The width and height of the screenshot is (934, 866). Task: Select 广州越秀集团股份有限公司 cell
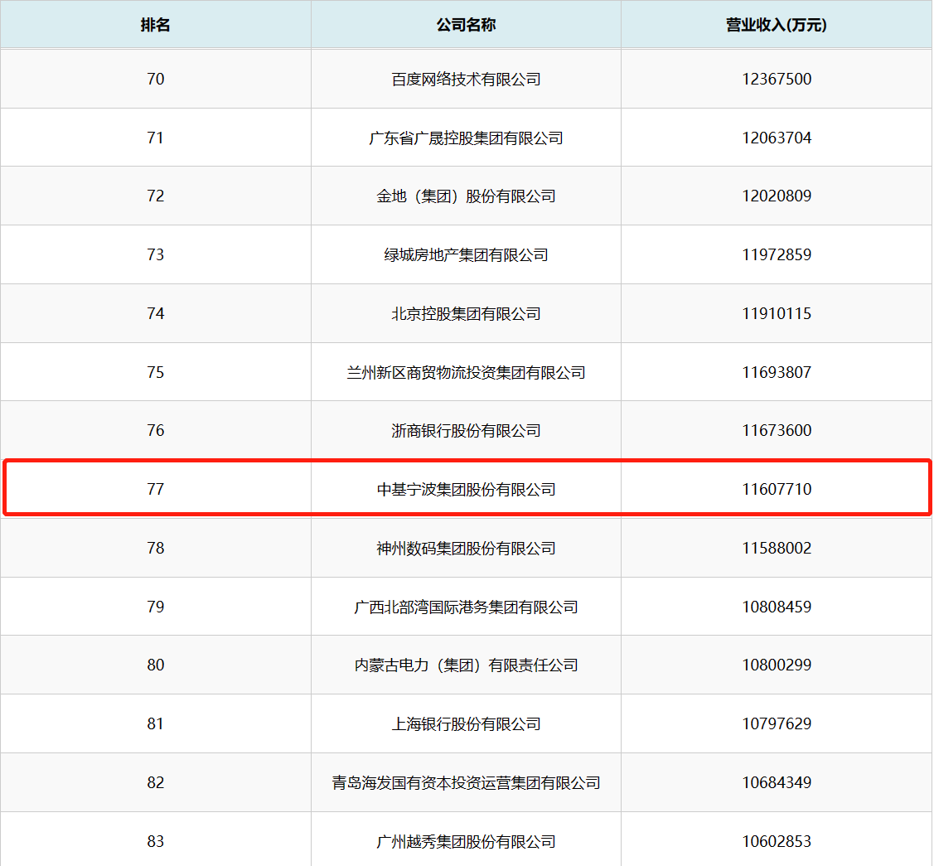[466, 842]
